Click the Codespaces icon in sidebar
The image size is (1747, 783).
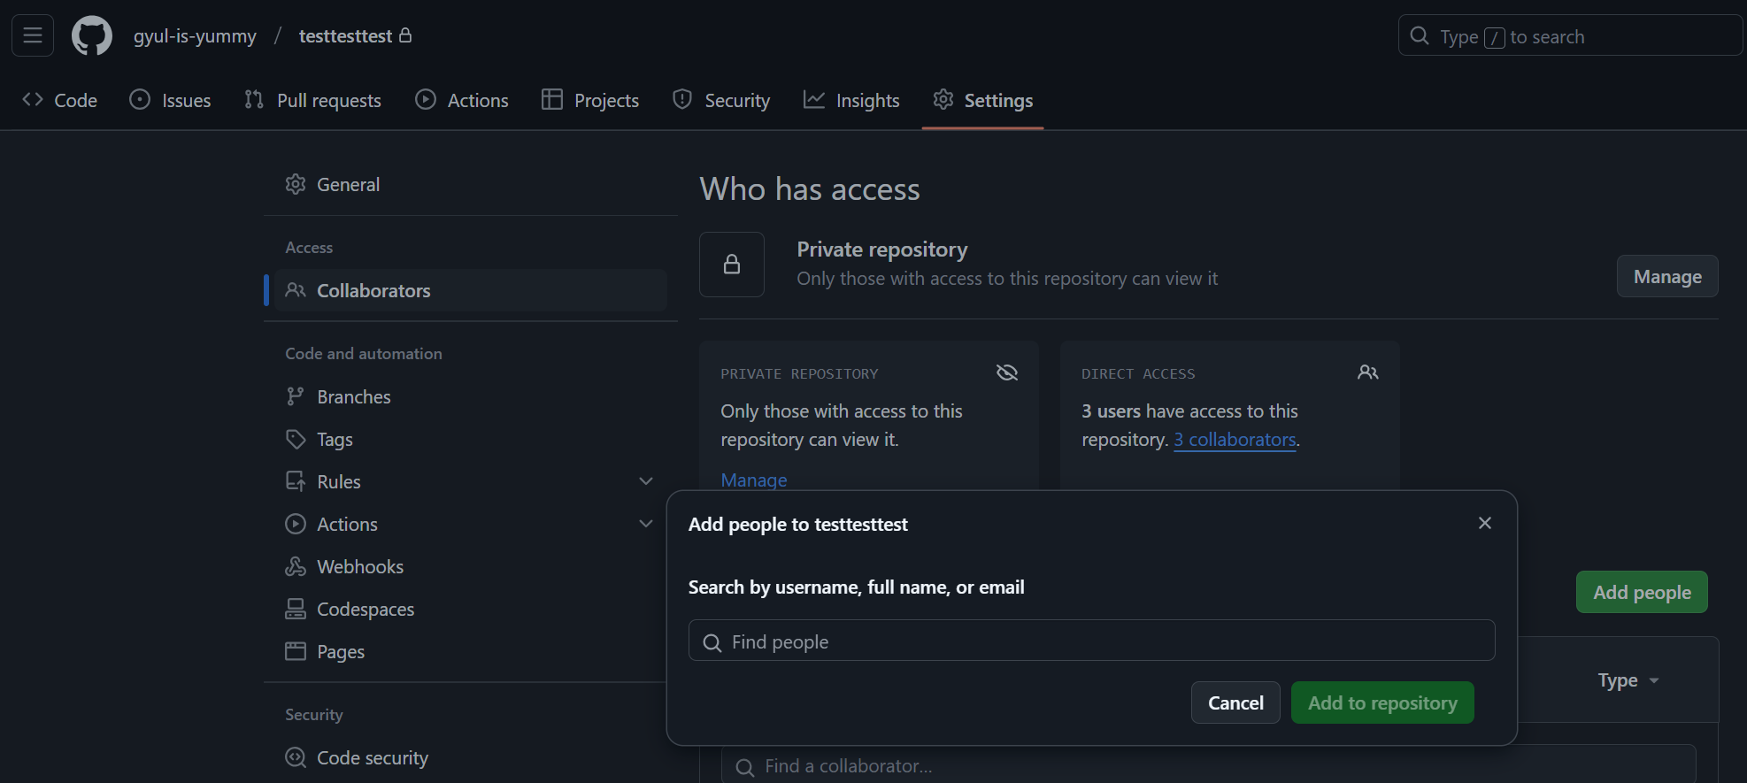pos(296,609)
